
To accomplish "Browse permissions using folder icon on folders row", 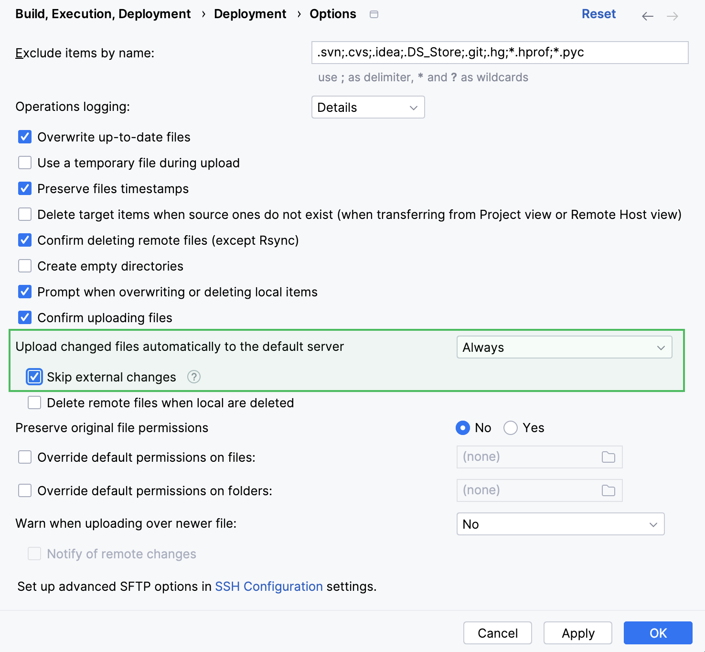I will tap(608, 490).
